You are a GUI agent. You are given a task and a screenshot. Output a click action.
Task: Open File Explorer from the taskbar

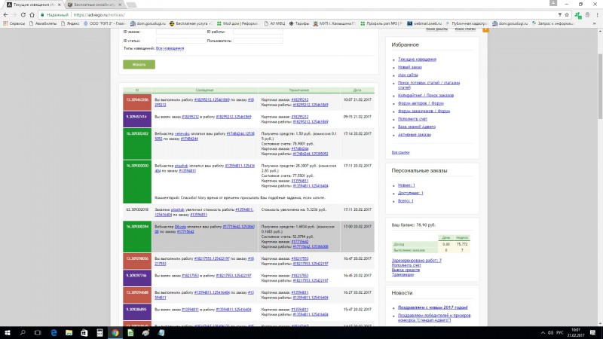click(x=69, y=333)
